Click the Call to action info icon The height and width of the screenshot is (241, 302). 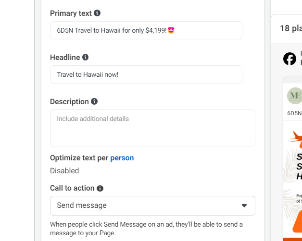pyautogui.click(x=100, y=189)
